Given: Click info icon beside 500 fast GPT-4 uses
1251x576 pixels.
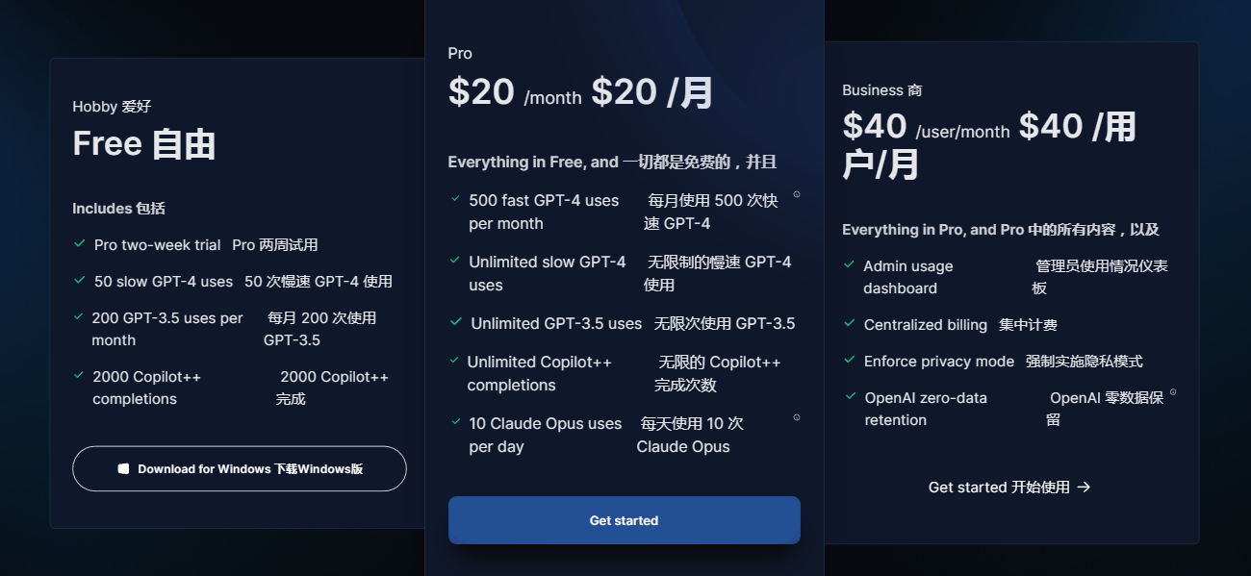Looking at the screenshot, I should (x=797, y=194).
